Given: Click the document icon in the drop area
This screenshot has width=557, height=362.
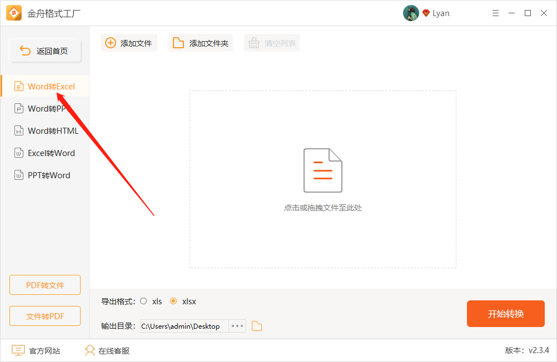Looking at the screenshot, I should [x=323, y=170].
